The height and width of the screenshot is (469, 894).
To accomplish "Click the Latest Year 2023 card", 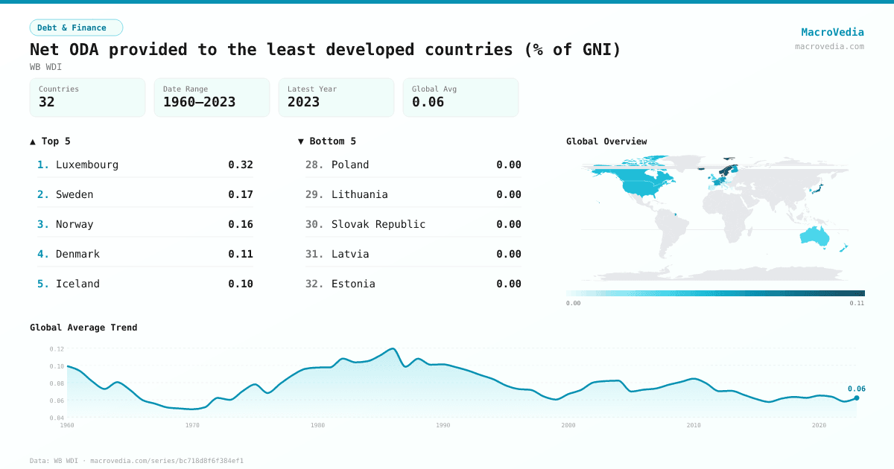I will [x=336, y=98].
